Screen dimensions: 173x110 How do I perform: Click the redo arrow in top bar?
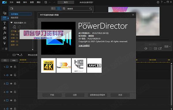tap(54, 2)
